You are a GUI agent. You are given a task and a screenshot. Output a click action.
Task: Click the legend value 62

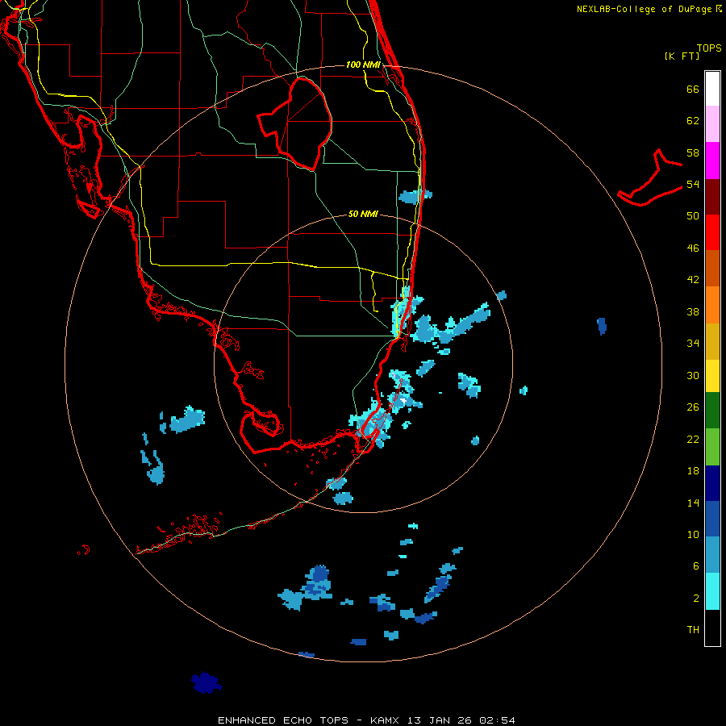(x=693, y=121)
